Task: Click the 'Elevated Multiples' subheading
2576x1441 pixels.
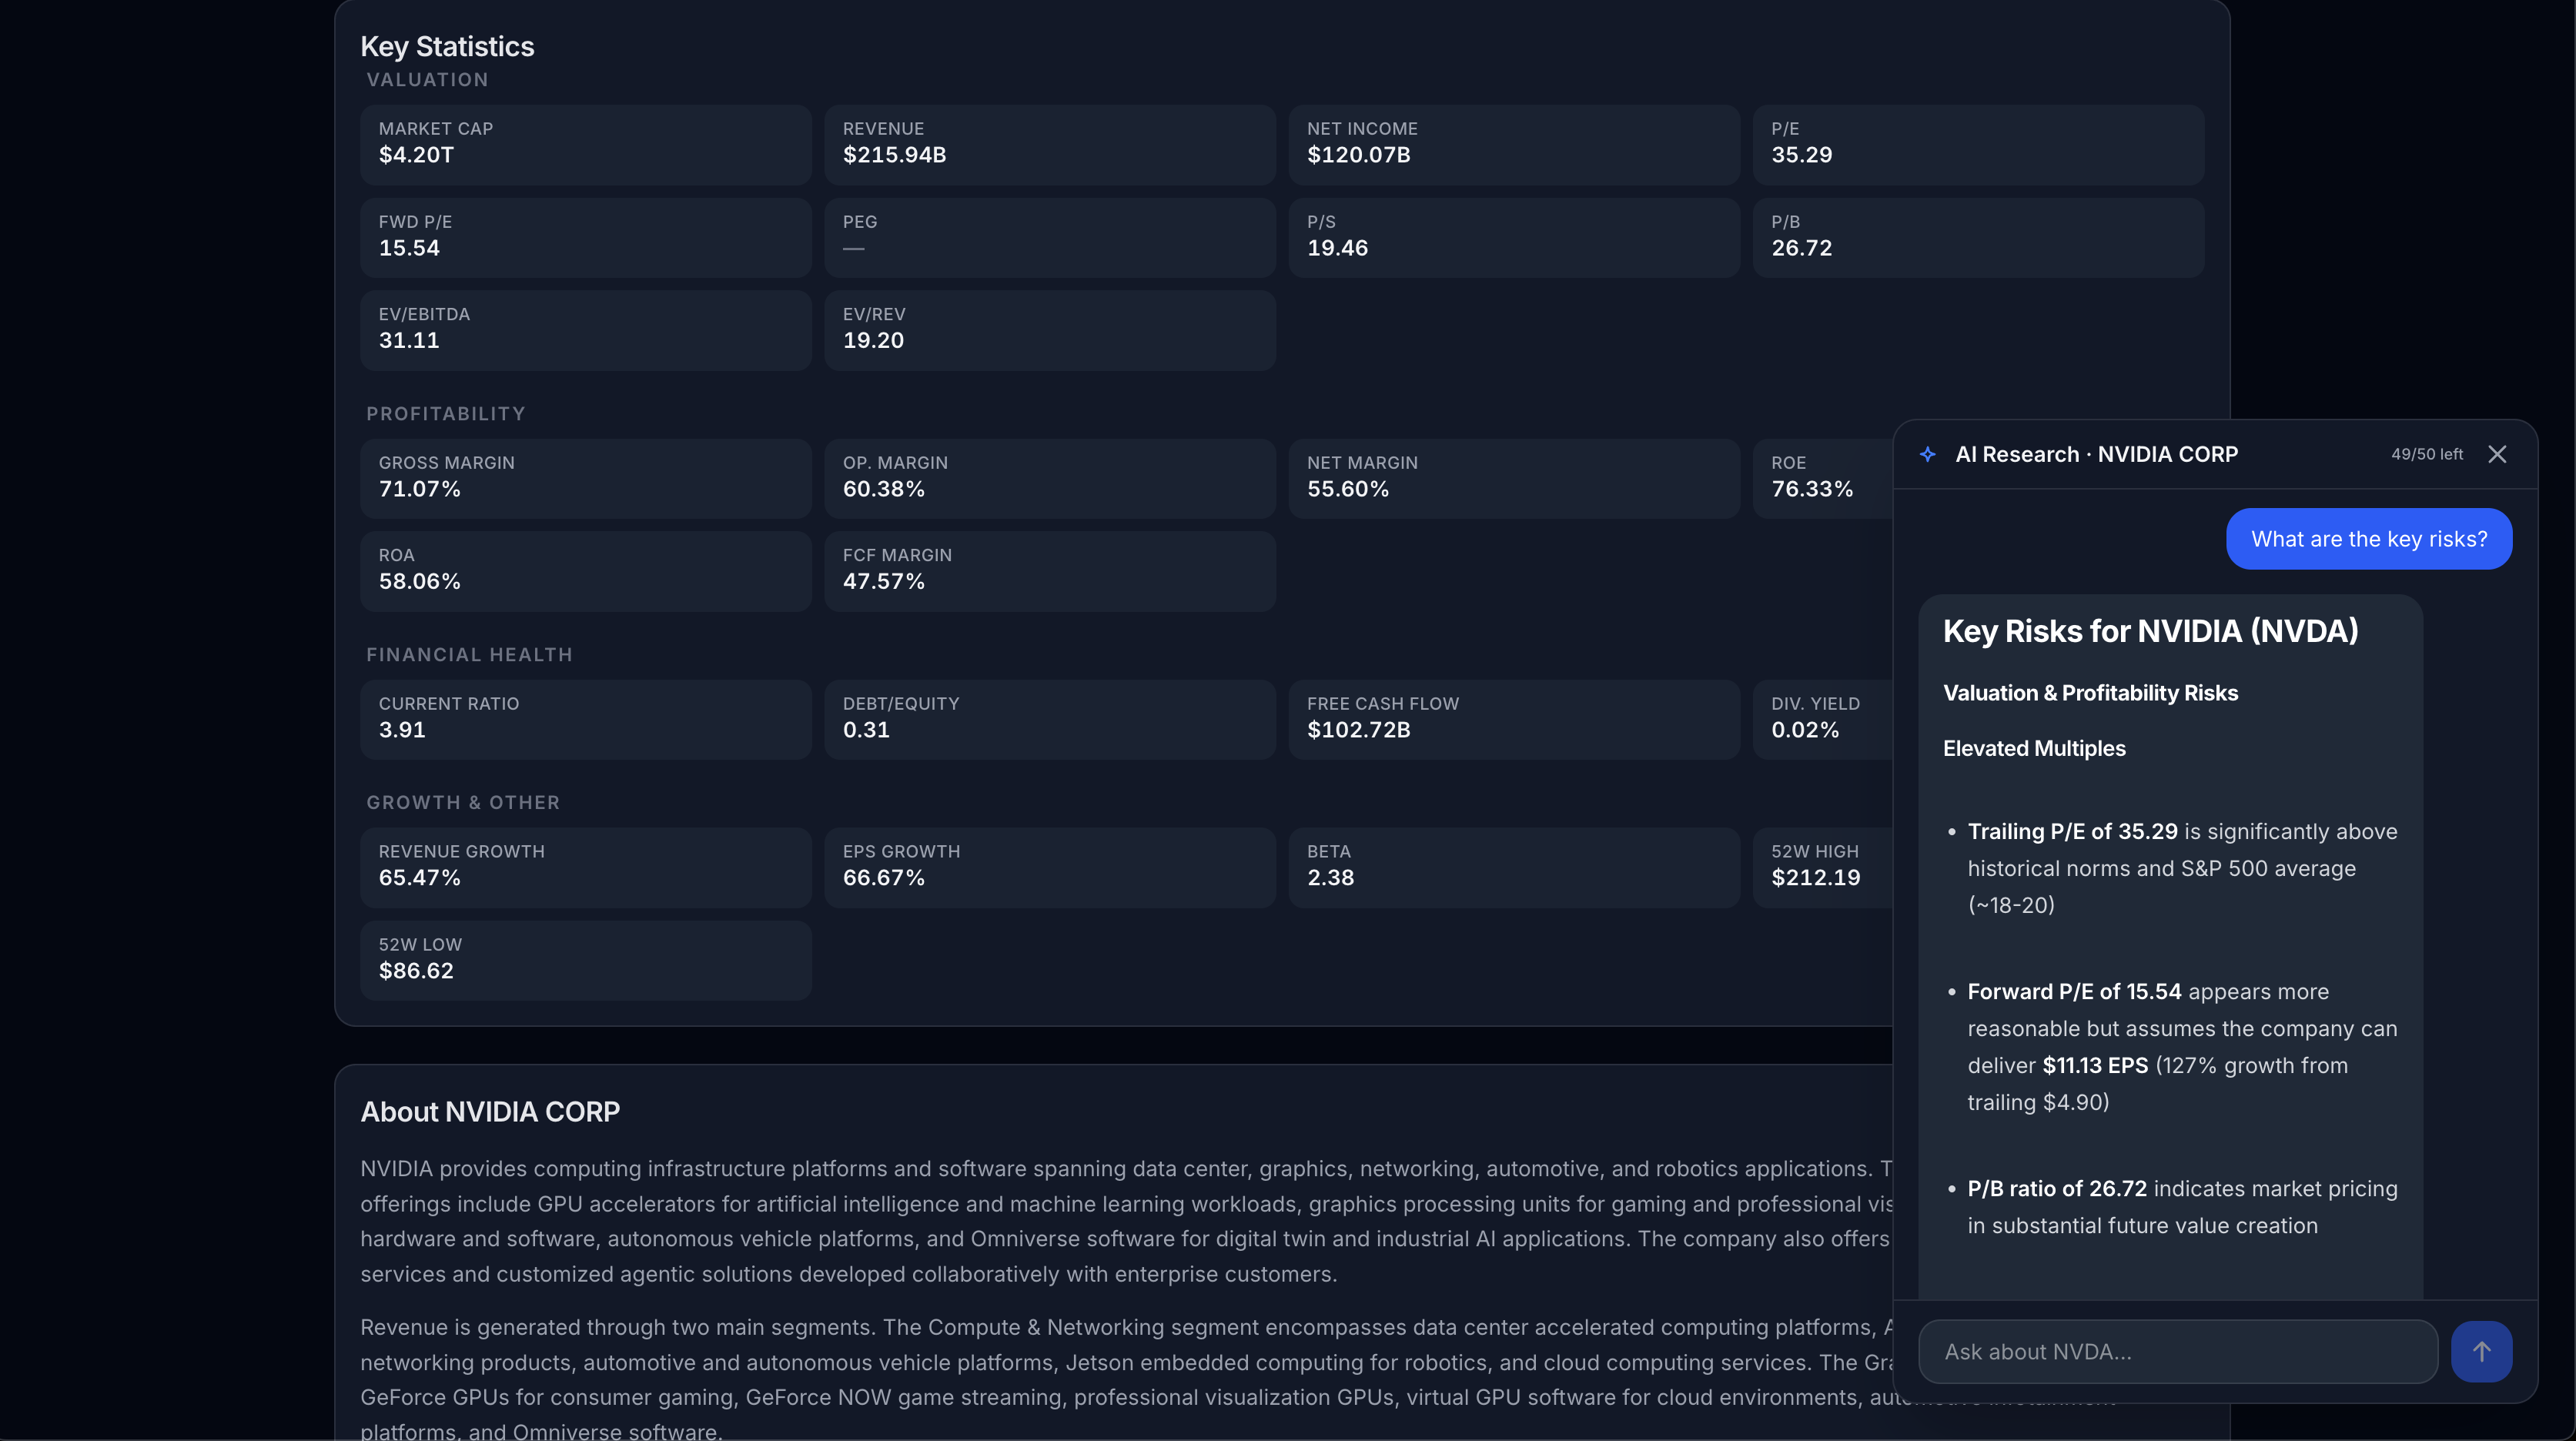Action: pyautogui.click(x=2034, y=748)
